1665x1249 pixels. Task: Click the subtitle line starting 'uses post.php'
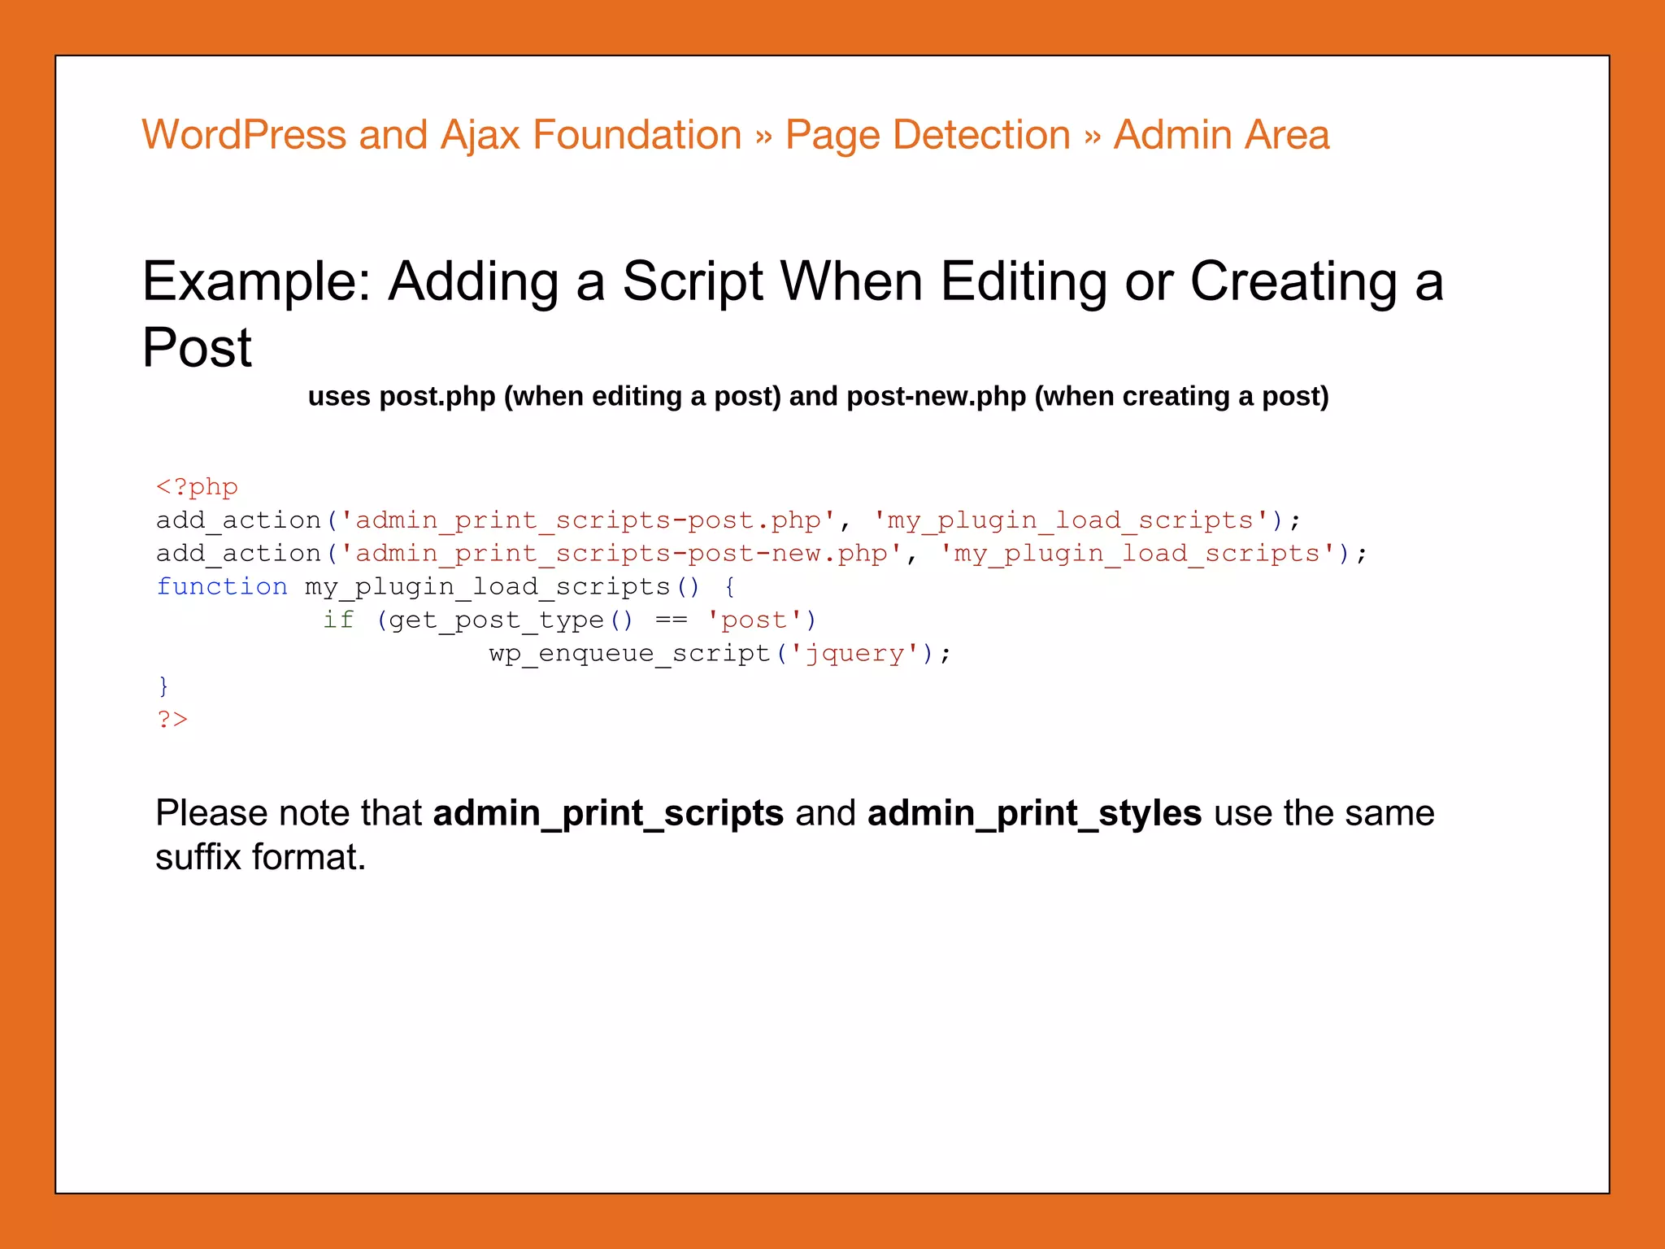(x=818, y=396)
